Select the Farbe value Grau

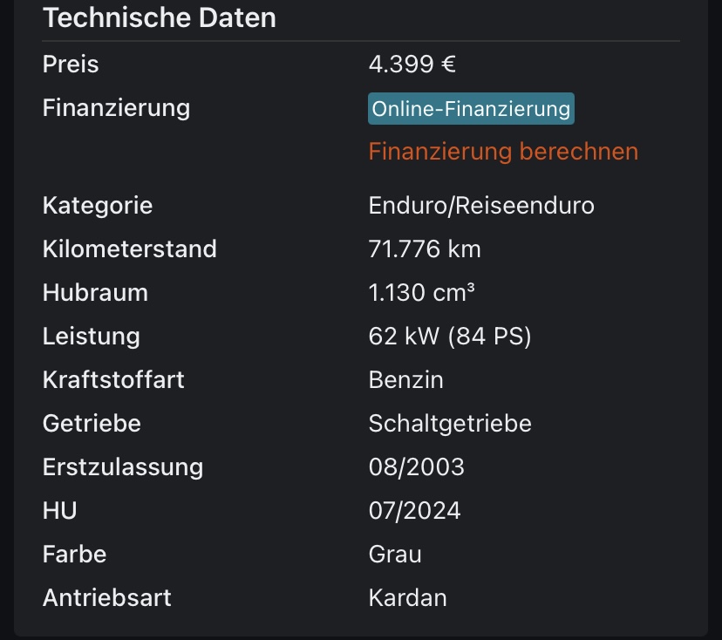395,554
